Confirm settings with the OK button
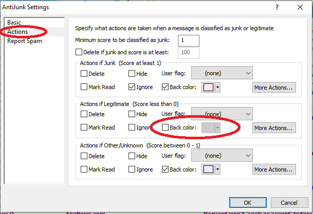Viewport: 313px width, 214px height. tap(248, 203)
